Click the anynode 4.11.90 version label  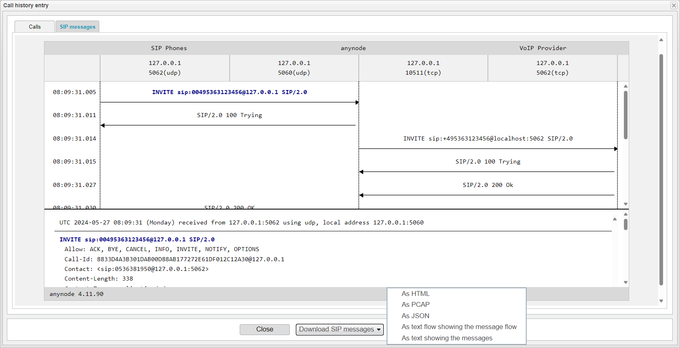tap(77, 294)
